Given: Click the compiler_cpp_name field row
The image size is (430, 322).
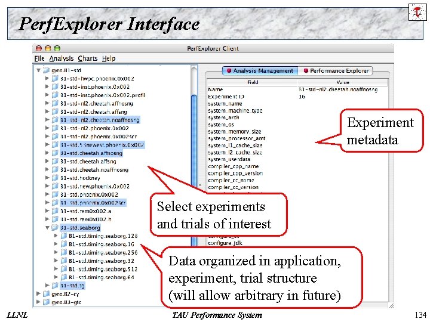Looking at the screenshot, I should click(234, 166).
